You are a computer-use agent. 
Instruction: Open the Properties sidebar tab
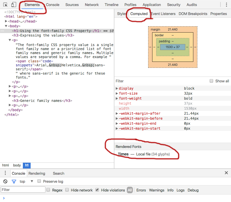pyautogui.click(x=218, y=14)
